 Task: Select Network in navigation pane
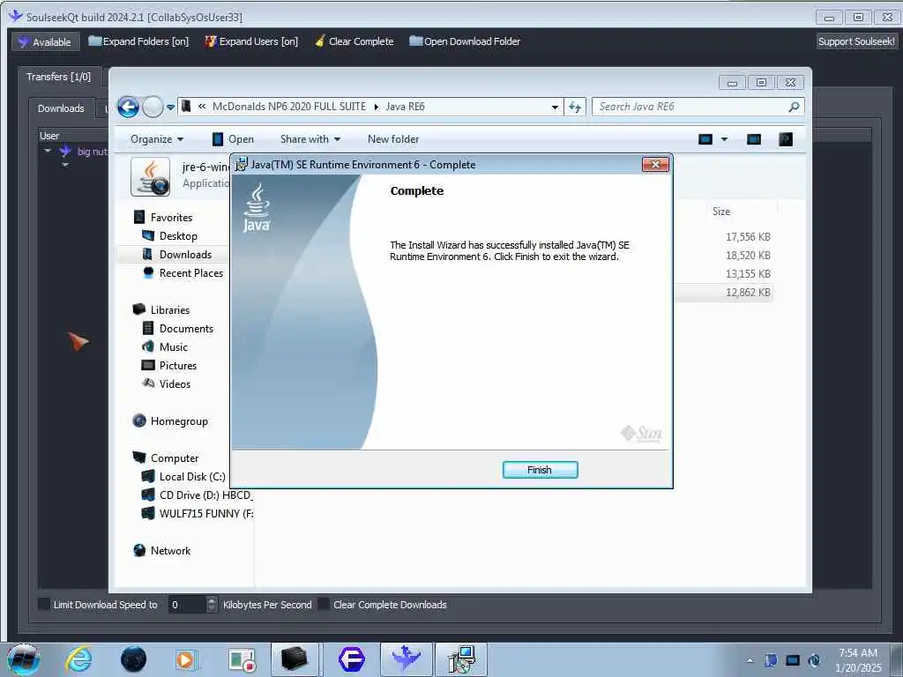[170, 551]
